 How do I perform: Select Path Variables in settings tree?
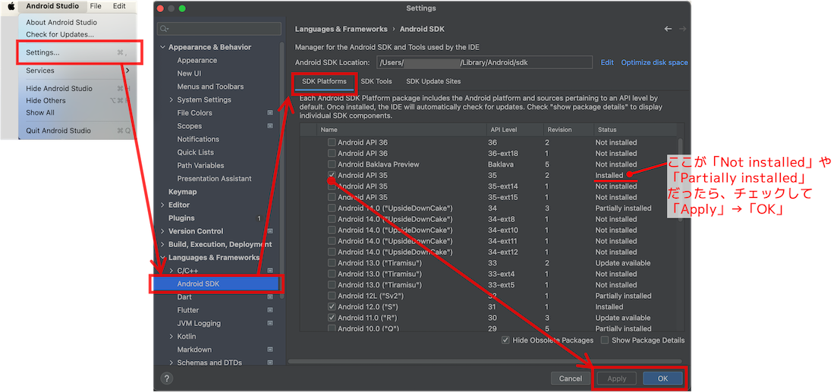coord(201,165)
